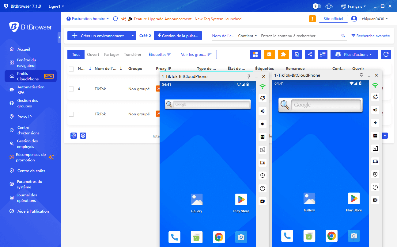397x247 pixels.
Task: Click the share icon in the toolbar
Action: 310,54
